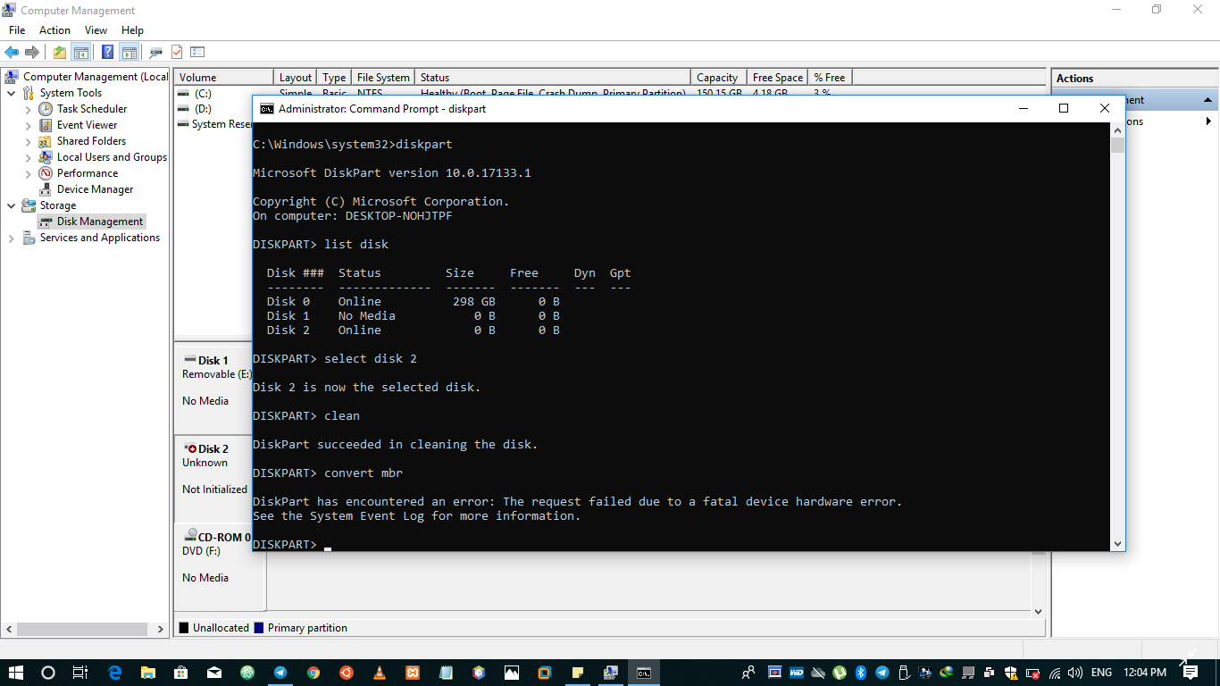1220x686 pixels.
Task: Expand the Performance tree node
Action: pos(29,173)
